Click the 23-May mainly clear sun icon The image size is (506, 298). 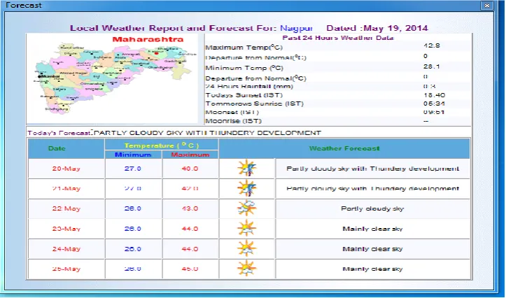pyautogui.click(x=247, y=228)
